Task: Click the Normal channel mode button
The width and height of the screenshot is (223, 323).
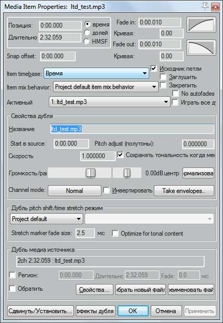Action: pos(74,191)
